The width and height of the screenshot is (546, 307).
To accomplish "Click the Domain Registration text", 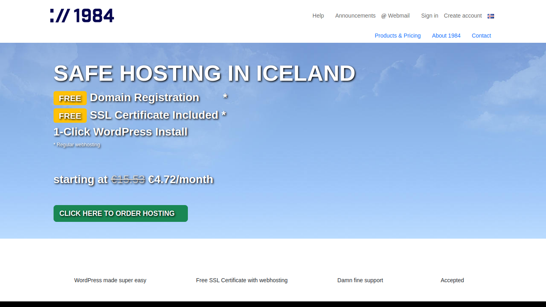I will tap(145, 98).
